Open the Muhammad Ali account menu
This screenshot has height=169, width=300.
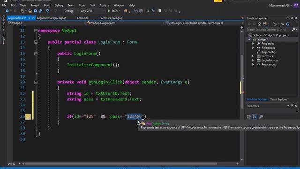coord(280,5)
